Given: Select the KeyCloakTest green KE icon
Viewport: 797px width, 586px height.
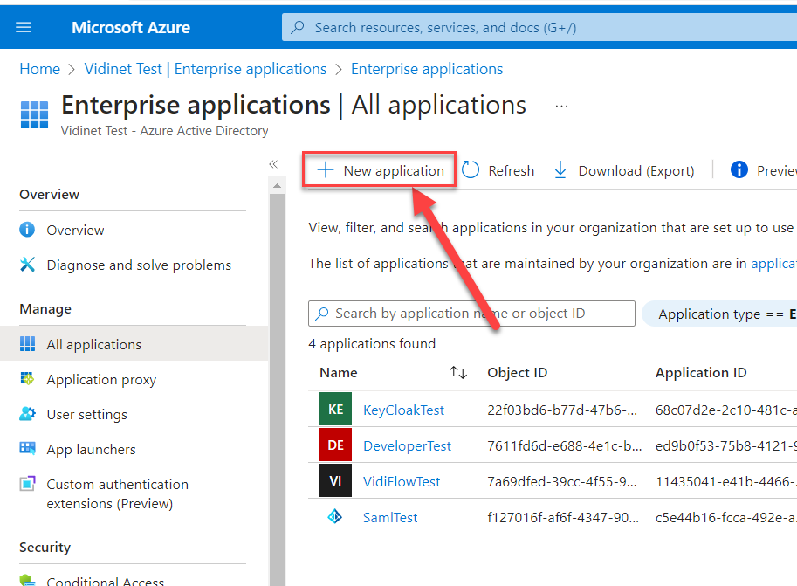Looking at the screenshot, I should tap(335, 410).
